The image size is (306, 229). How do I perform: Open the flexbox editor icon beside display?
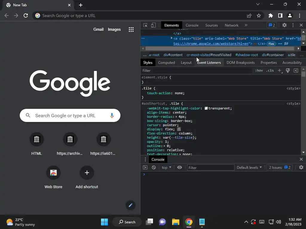(x=179, y=129)
